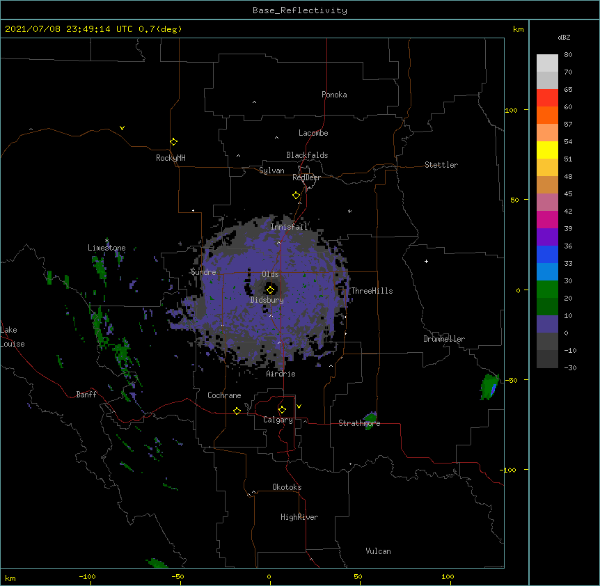Screen dimensions: 600x586
Task: Click the Didsbury city label
Action: click(267, 300)
